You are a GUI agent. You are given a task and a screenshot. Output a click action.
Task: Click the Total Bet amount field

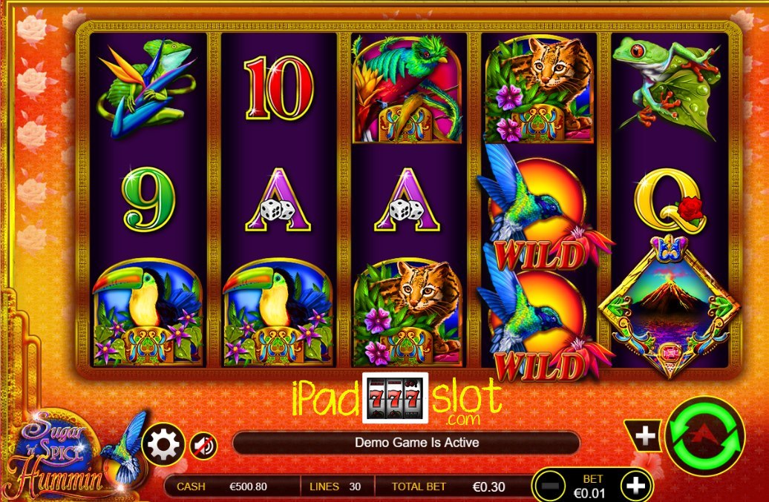click(x=448, y=487)
